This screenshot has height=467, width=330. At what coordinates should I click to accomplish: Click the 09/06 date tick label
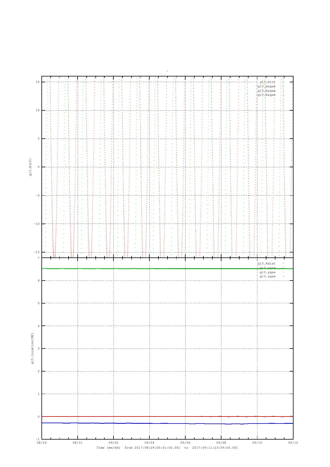(185, 443)
